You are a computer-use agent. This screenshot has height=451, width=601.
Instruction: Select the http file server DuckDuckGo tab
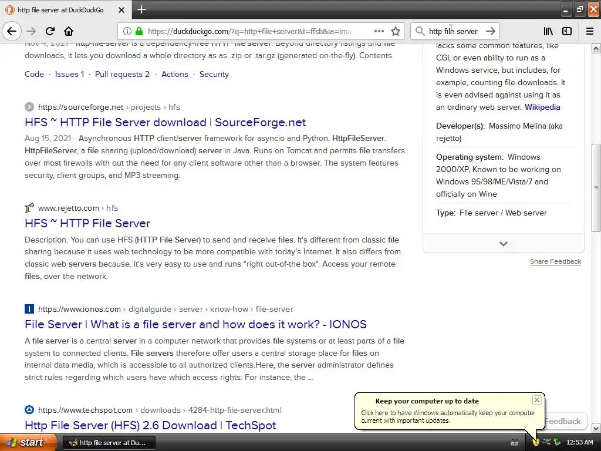(66, 10)
